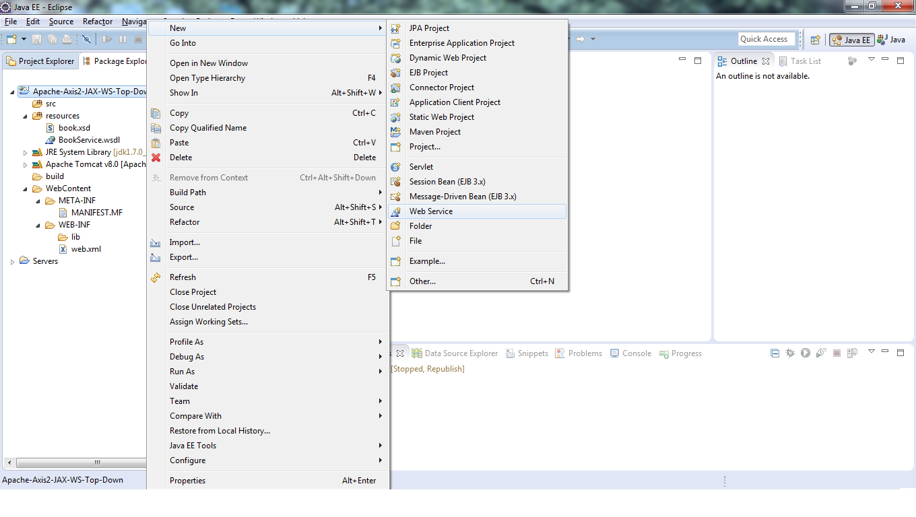Click the Resume debug toolbar icon

pos(107,40)
